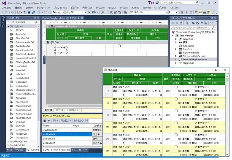The image size is (232, 160).
Task: Expand the Properties node in Solution Explorer
Action: click(x=176, y=39)
